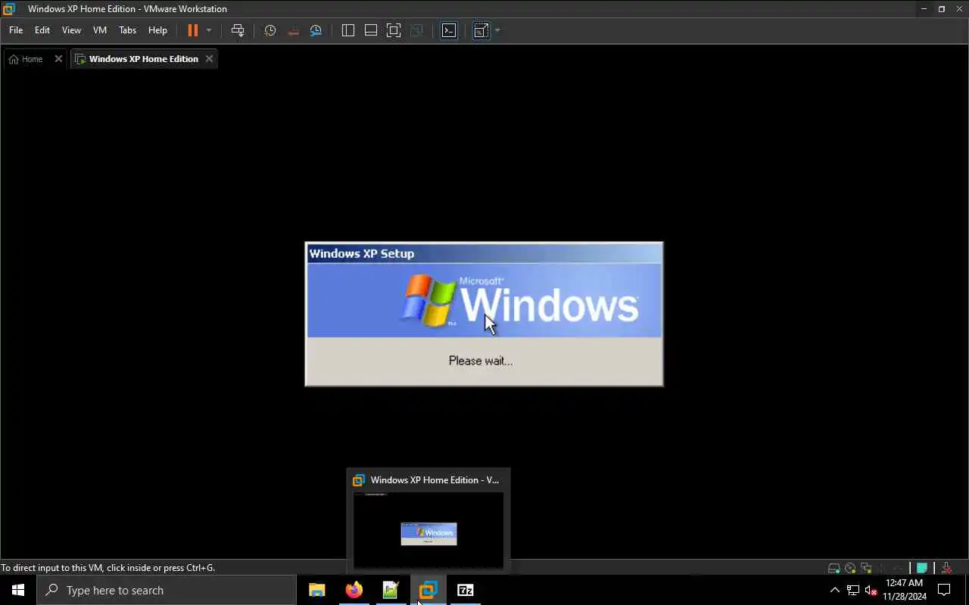969x605 pixels.
Task: Open File Explorer from the taskbar
Action: [x=317, y=590]
